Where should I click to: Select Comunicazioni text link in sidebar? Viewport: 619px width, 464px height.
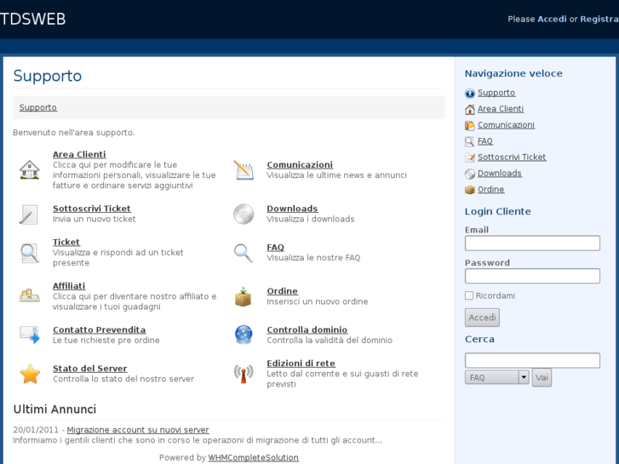pos(506,125)
